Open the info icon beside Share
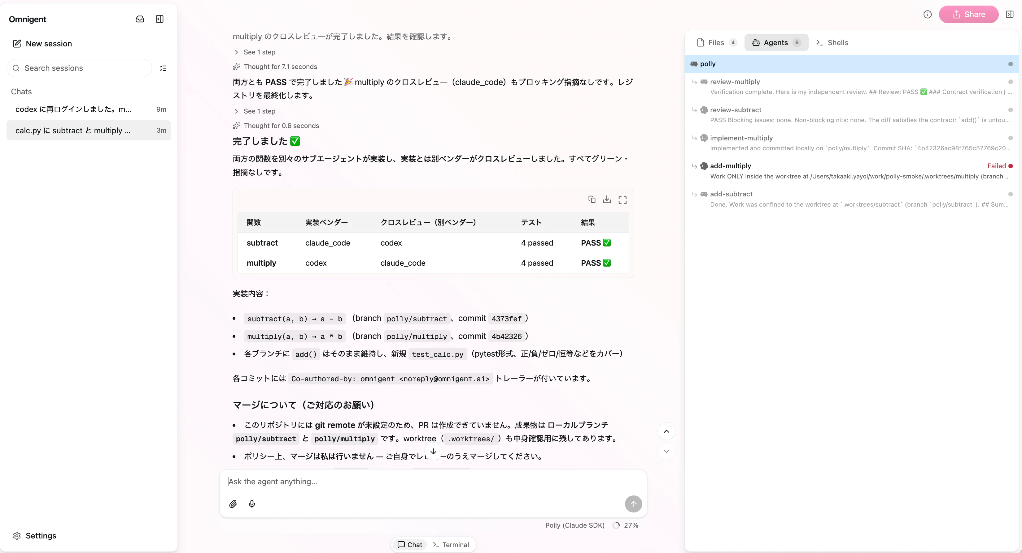Screen dimensions: 1022x553 click(x=928, y=14)
